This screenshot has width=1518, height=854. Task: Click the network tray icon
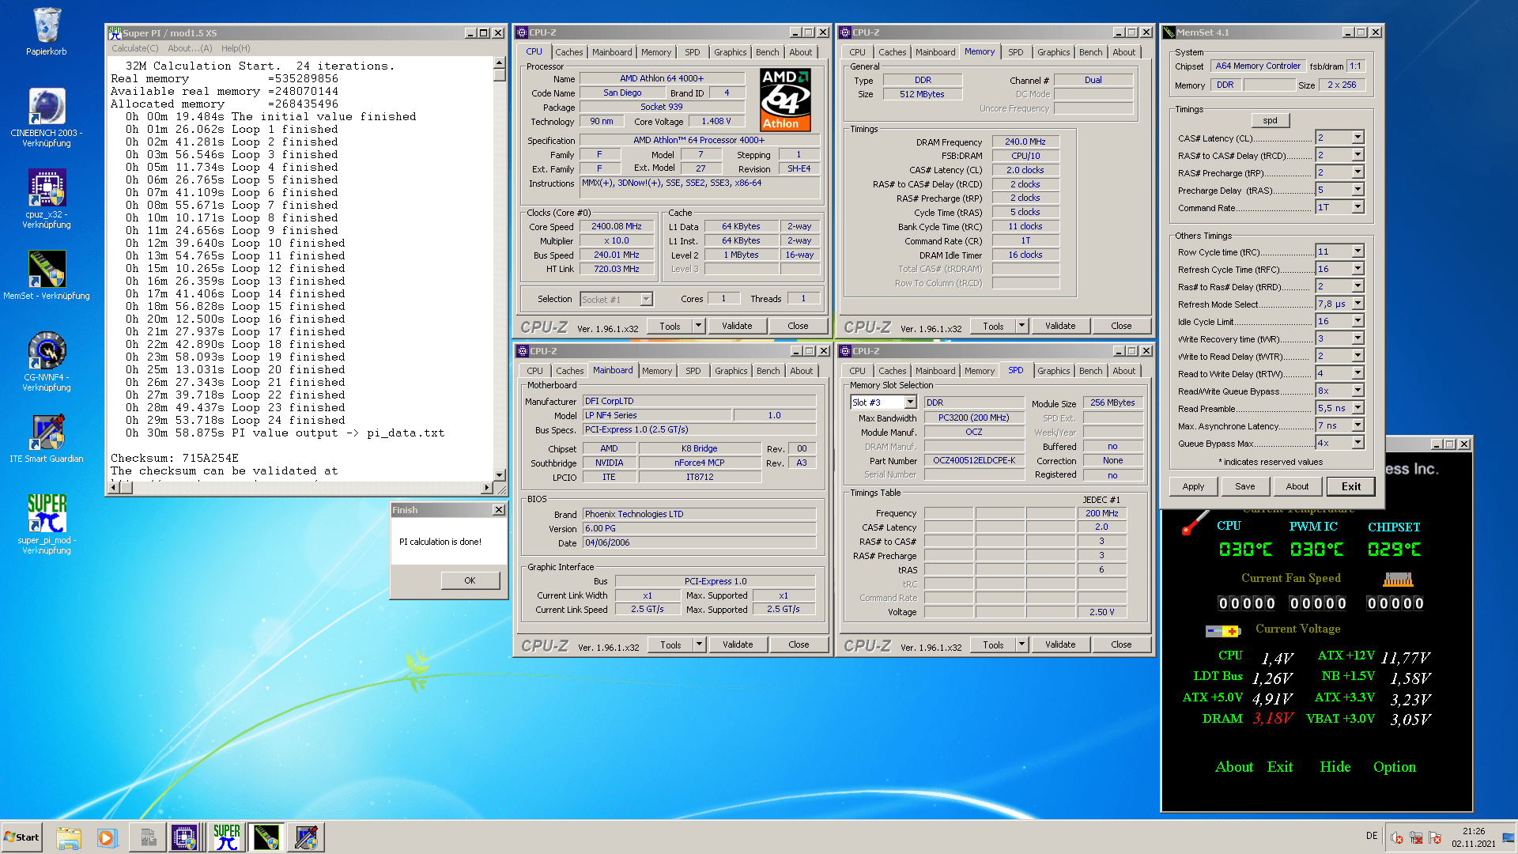(x=1416, y=837)
